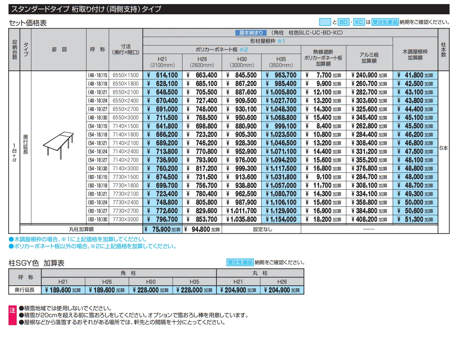Screen dimensions: 455x351
Task: Click the ポリカーボネート板 ※2 header
Action: (x=222, y=50)
